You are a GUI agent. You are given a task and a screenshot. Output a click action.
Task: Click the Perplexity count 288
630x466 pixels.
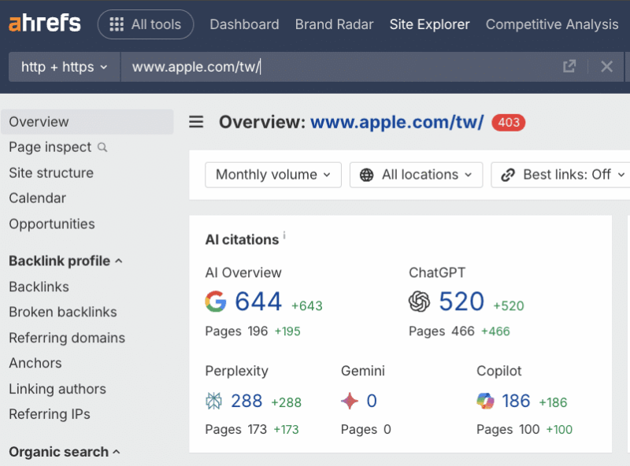(x=246, y=401)
